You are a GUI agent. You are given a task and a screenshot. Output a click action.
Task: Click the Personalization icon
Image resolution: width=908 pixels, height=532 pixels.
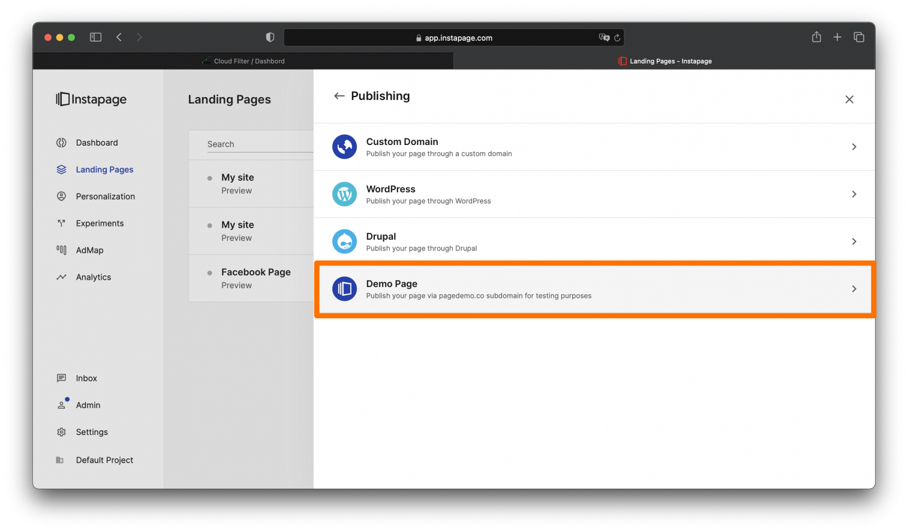pyautogui.click(x=61, y=197)
